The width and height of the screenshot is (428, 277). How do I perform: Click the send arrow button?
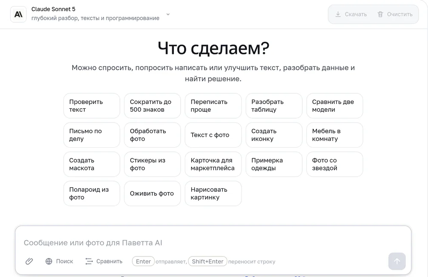tap(397, 262)
